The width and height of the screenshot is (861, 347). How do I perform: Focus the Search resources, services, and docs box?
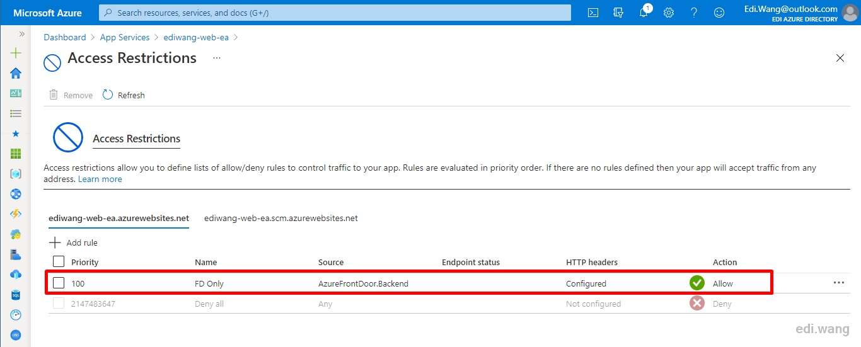[x=335, y=13]
